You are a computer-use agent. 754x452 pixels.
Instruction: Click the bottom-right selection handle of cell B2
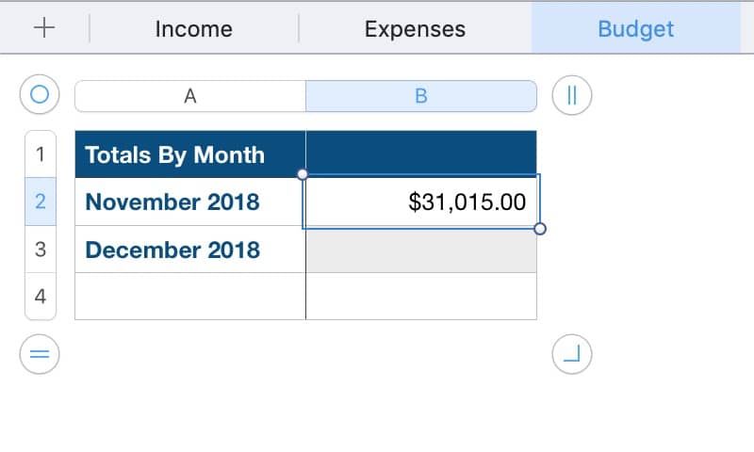point(540,229)
